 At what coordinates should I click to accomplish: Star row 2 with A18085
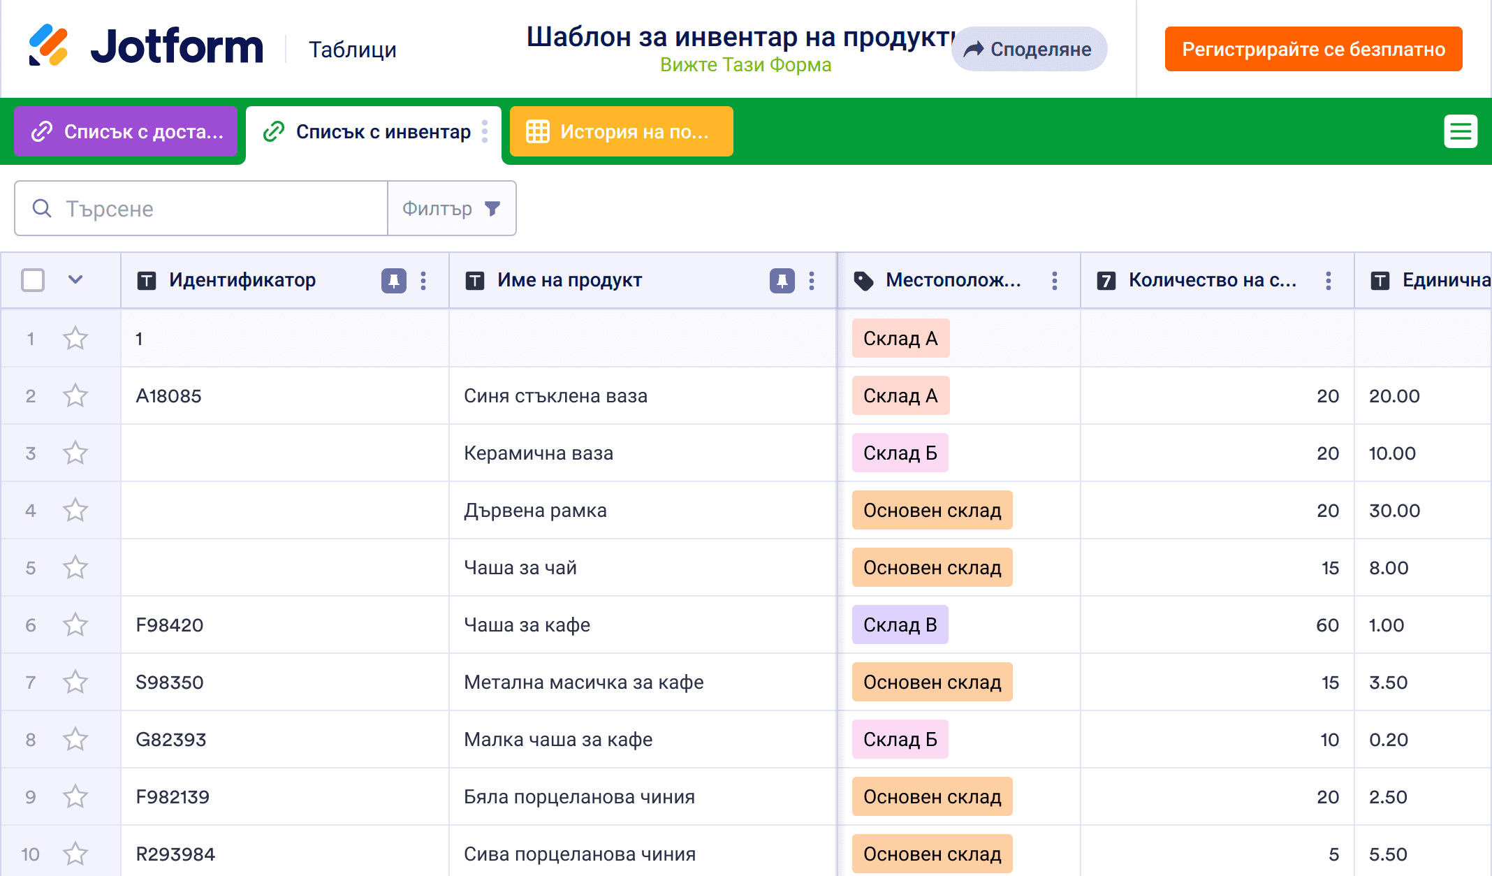point(75,396)
